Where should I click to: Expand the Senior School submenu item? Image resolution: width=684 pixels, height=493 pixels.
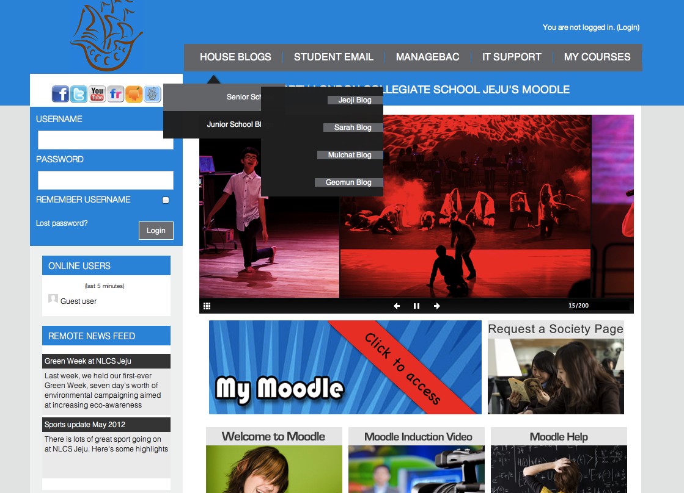tap(212, 97)
